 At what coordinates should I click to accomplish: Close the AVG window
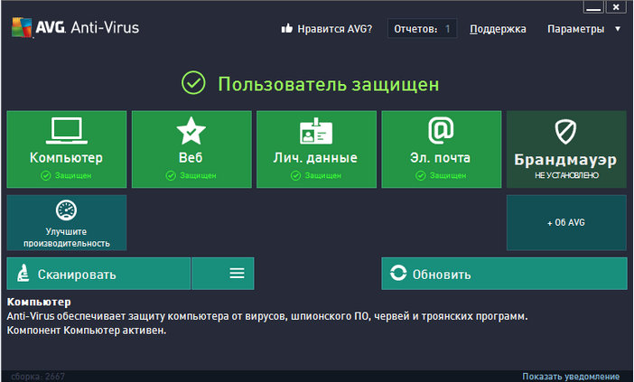(x=616, y=7)
